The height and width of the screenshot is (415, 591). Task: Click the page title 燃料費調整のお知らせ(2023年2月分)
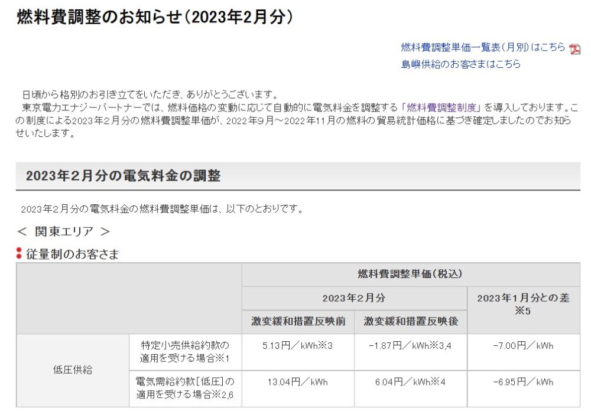154,17
